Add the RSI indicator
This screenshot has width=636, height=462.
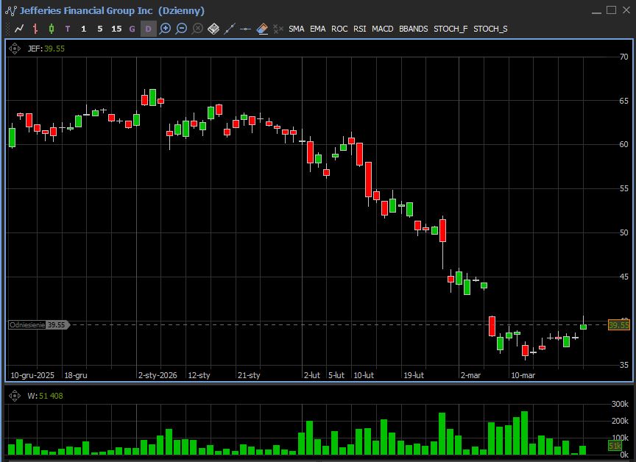pyautogui.click(x=359, y=29)
